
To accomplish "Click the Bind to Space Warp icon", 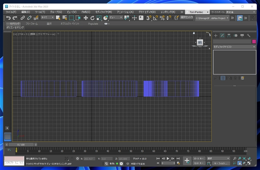I will pyautogui.click(x=36, y=18).
